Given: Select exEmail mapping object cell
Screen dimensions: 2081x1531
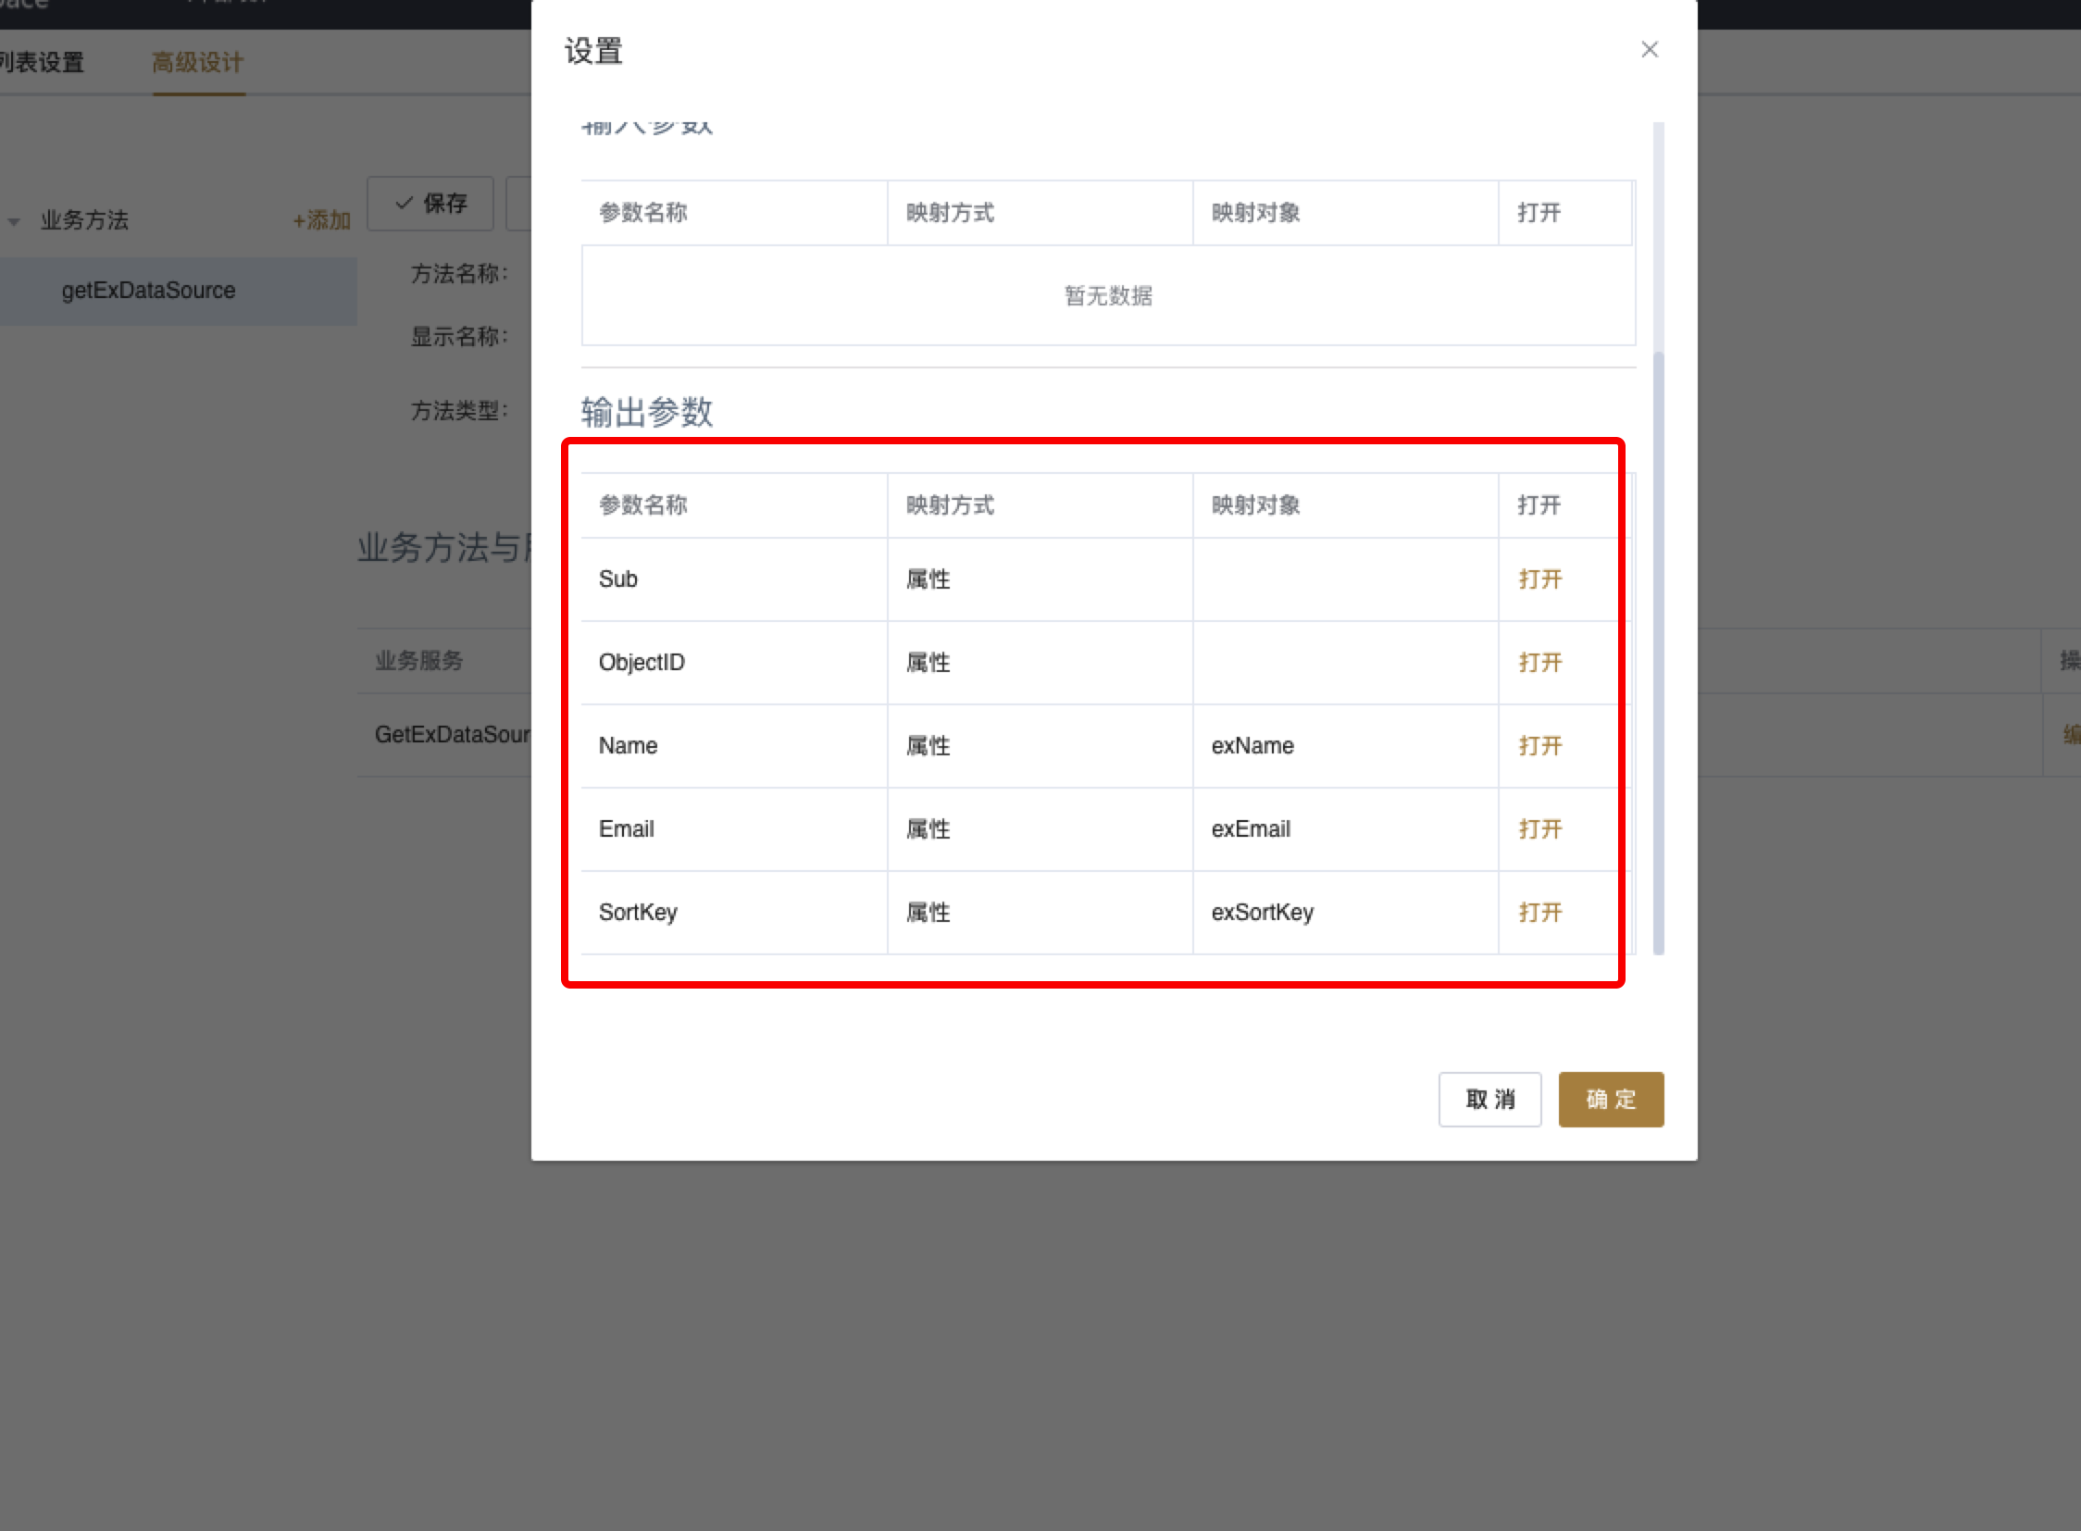Looking at the screenshot, I should click(x=1251, y=829).
